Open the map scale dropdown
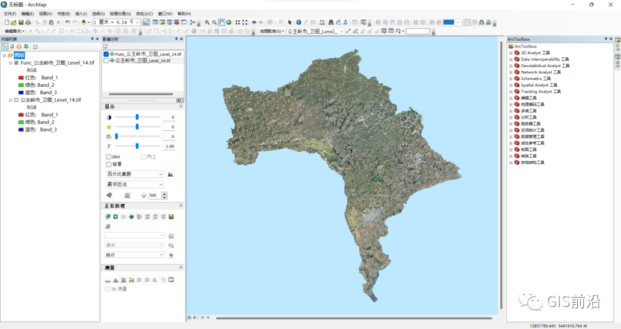The height and width of the screenshot is (329, 621). point(137,22)
